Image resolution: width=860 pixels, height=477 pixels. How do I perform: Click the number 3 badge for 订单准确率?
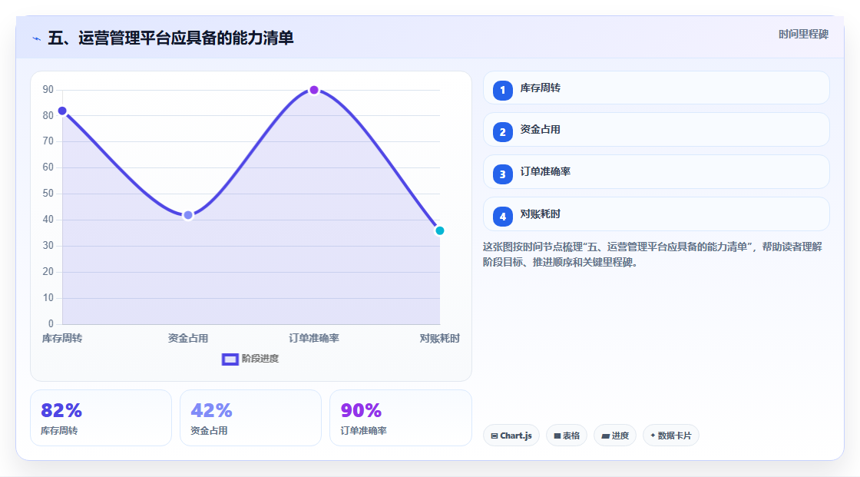click(x=502, y=174)
